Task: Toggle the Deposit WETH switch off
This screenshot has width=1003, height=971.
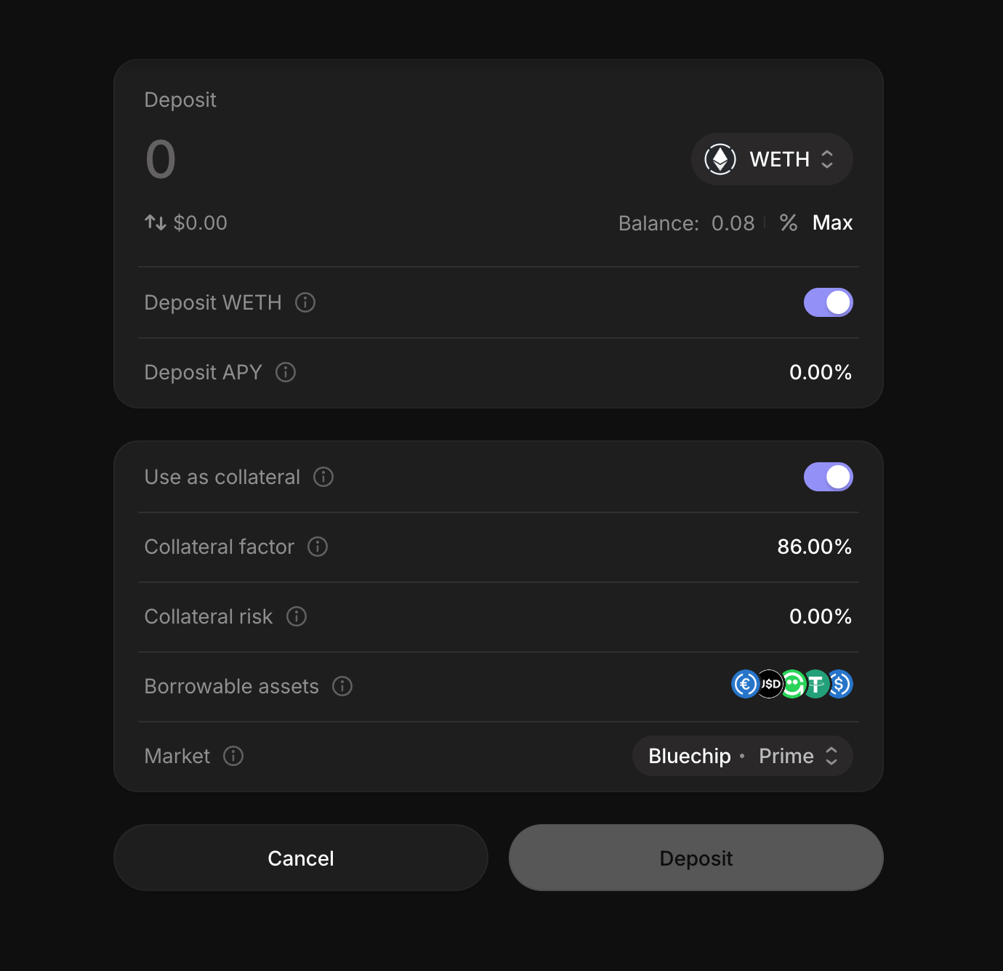Action: [828, 302]
